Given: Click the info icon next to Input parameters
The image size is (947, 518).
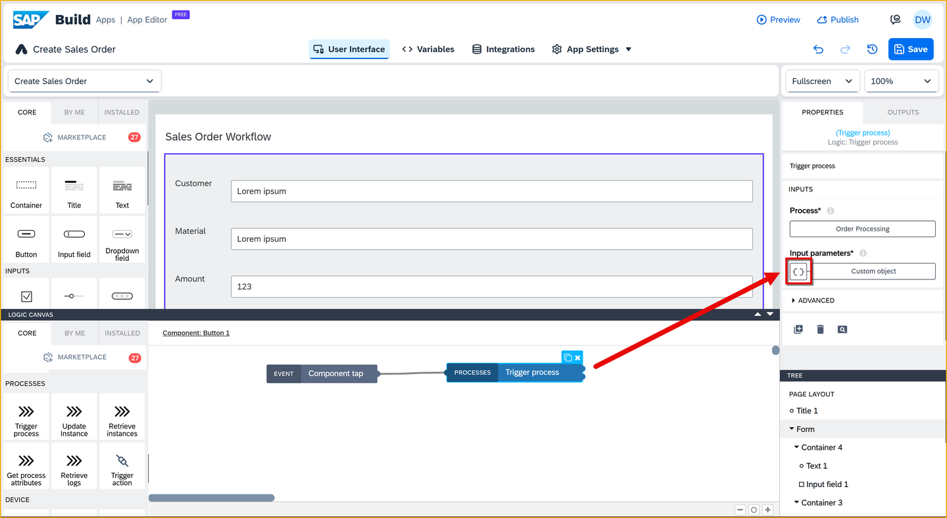Looking at the screenshot, I should click(x=863, y=253).
